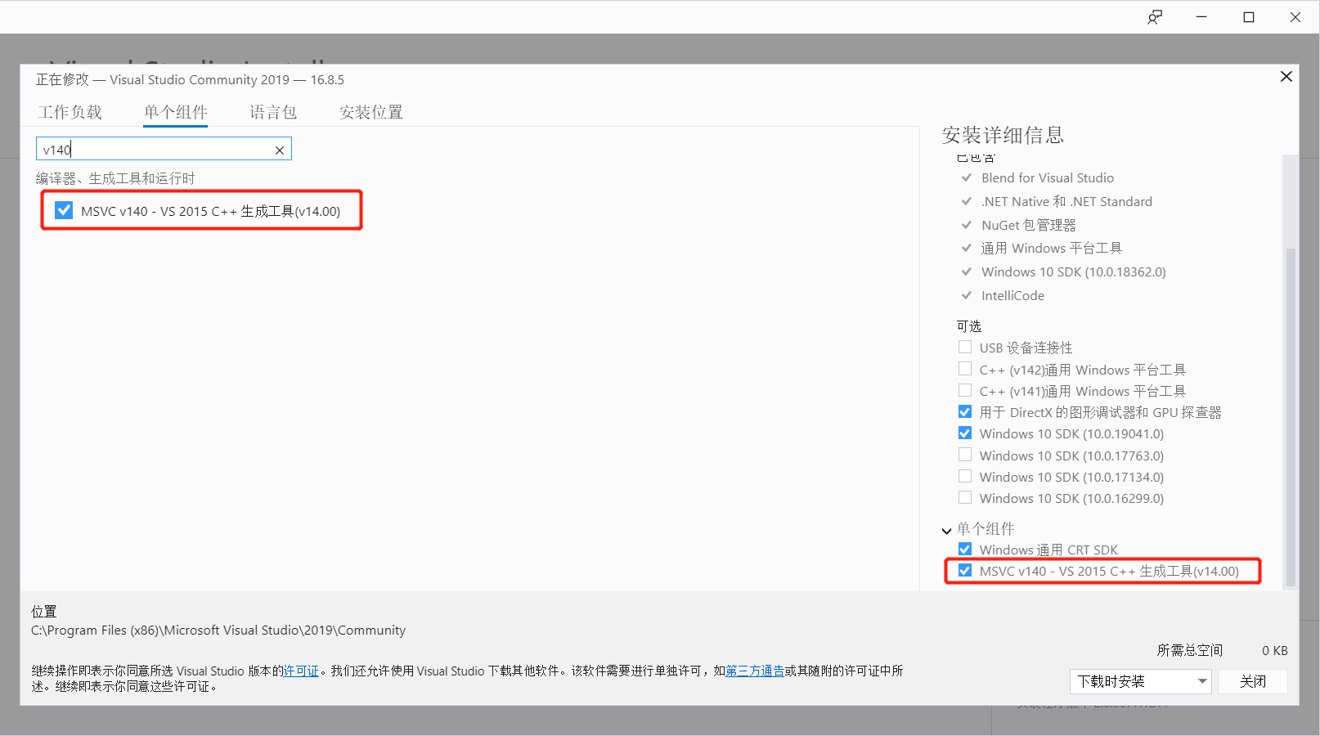Screen dimensions: 1320x736
Task: Check Windows 10 SDK (10.0.16299.0)
Action: coord(965,497)
